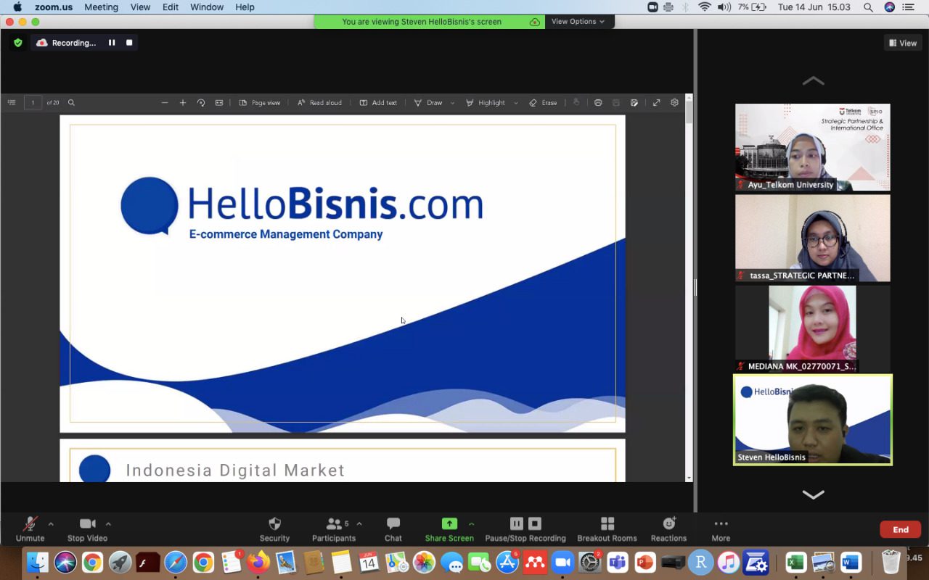
Task: Click the print icon in PDF toolbar
Action: (x=598, y=103)
